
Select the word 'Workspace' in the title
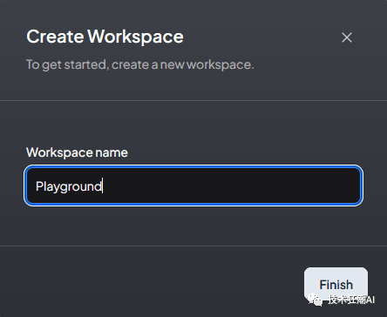tap(135, 37)
